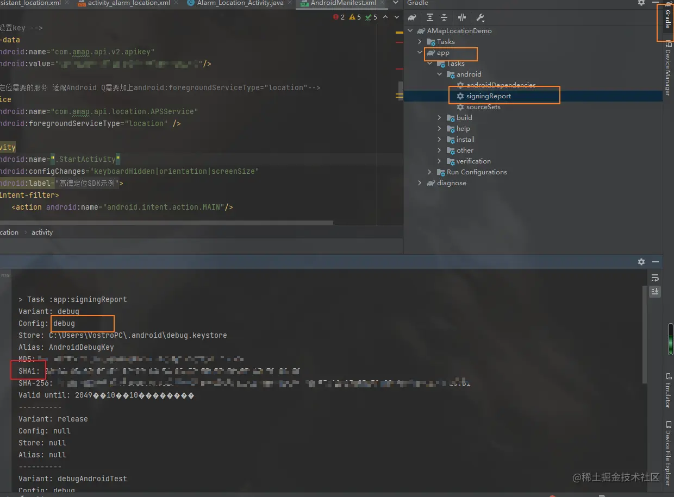Viewport: 674px width, 497px height.
Task: Click the 'Variant: release' console line
Action: 53,419
